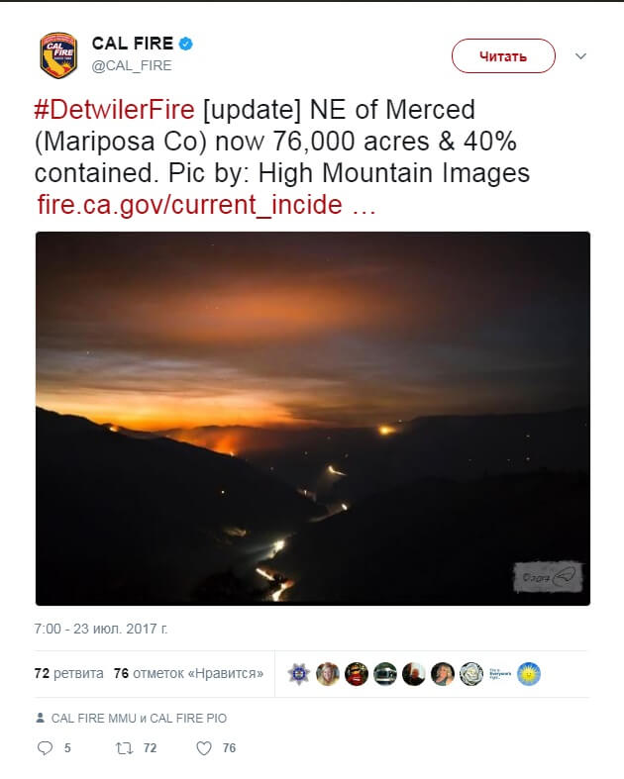The image size is (624, 779).
Task: Open the 'Everyone's fight' liker avatar
Action: point(500,674)
